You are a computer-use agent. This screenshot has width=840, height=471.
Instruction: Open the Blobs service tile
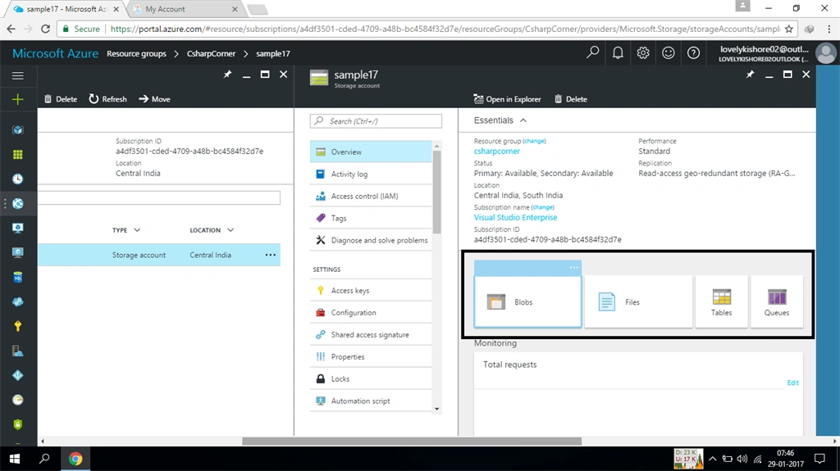tap(527, 301)
